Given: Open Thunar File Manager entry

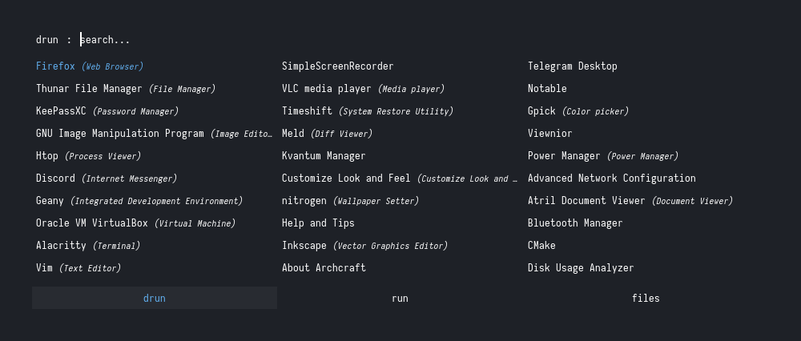Looking at the screenshot, I should click(126, 89).
